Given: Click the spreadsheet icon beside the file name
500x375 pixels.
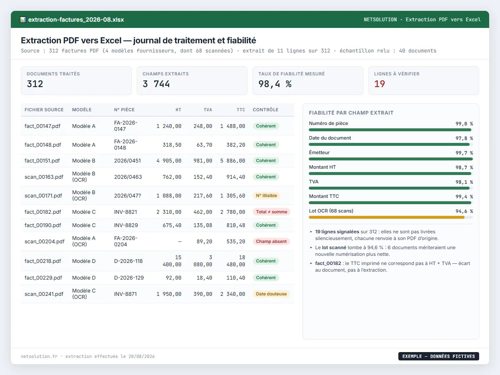Looking at the screenshot, I should 23,20.
